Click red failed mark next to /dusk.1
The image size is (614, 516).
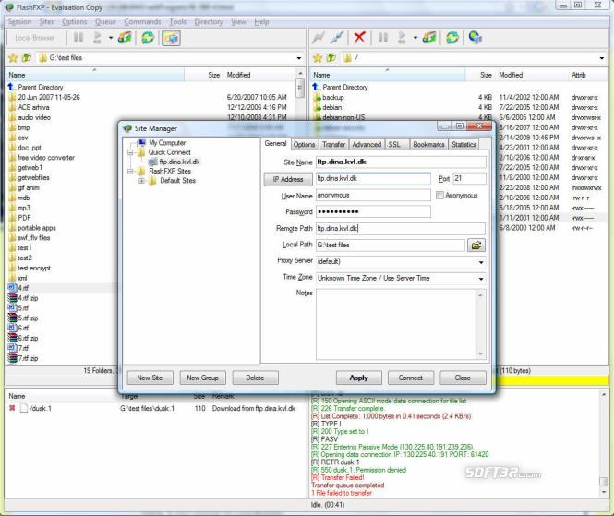click(12, 408)
